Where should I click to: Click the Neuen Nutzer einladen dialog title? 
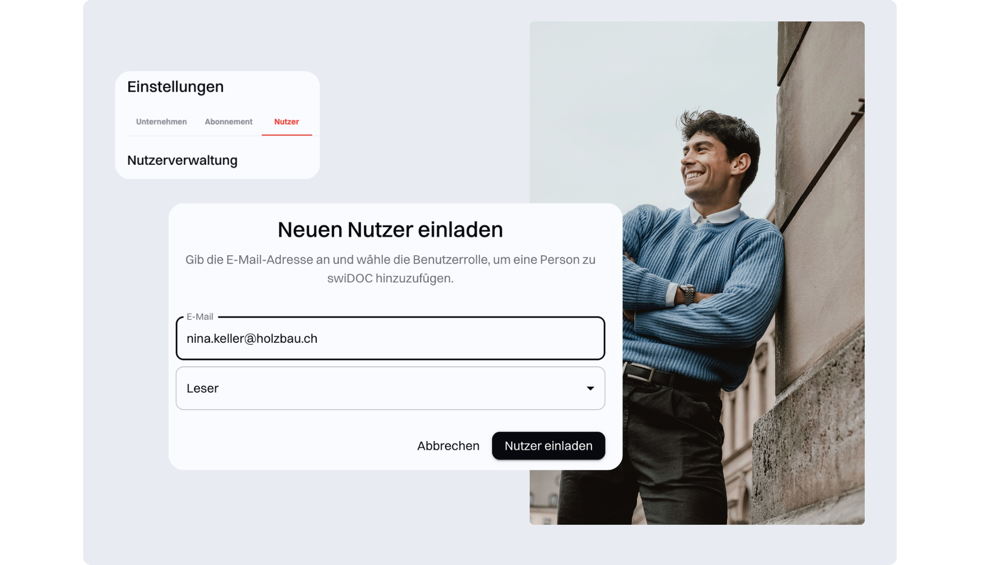390,230
